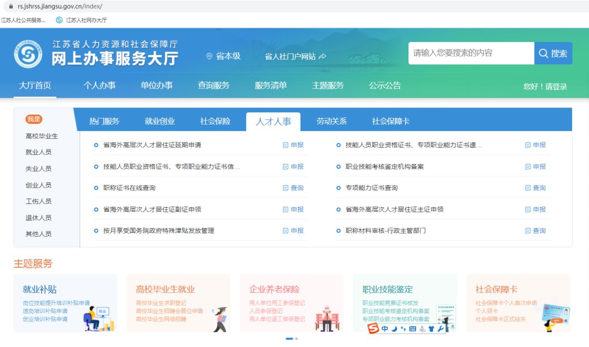
Task: Click 查询 icon for 职称证书在线查询
Action: [293, 188]
